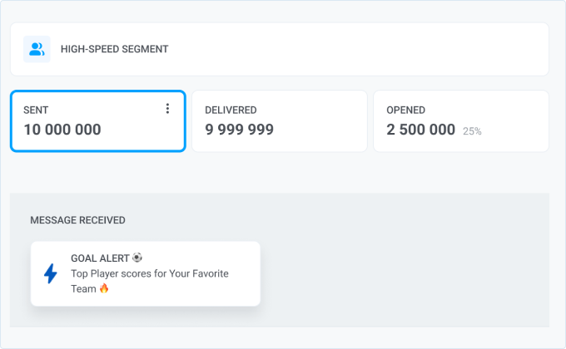Click the OPENED label text
This screenshot has height=349, width=566.
tap(405, 110)
